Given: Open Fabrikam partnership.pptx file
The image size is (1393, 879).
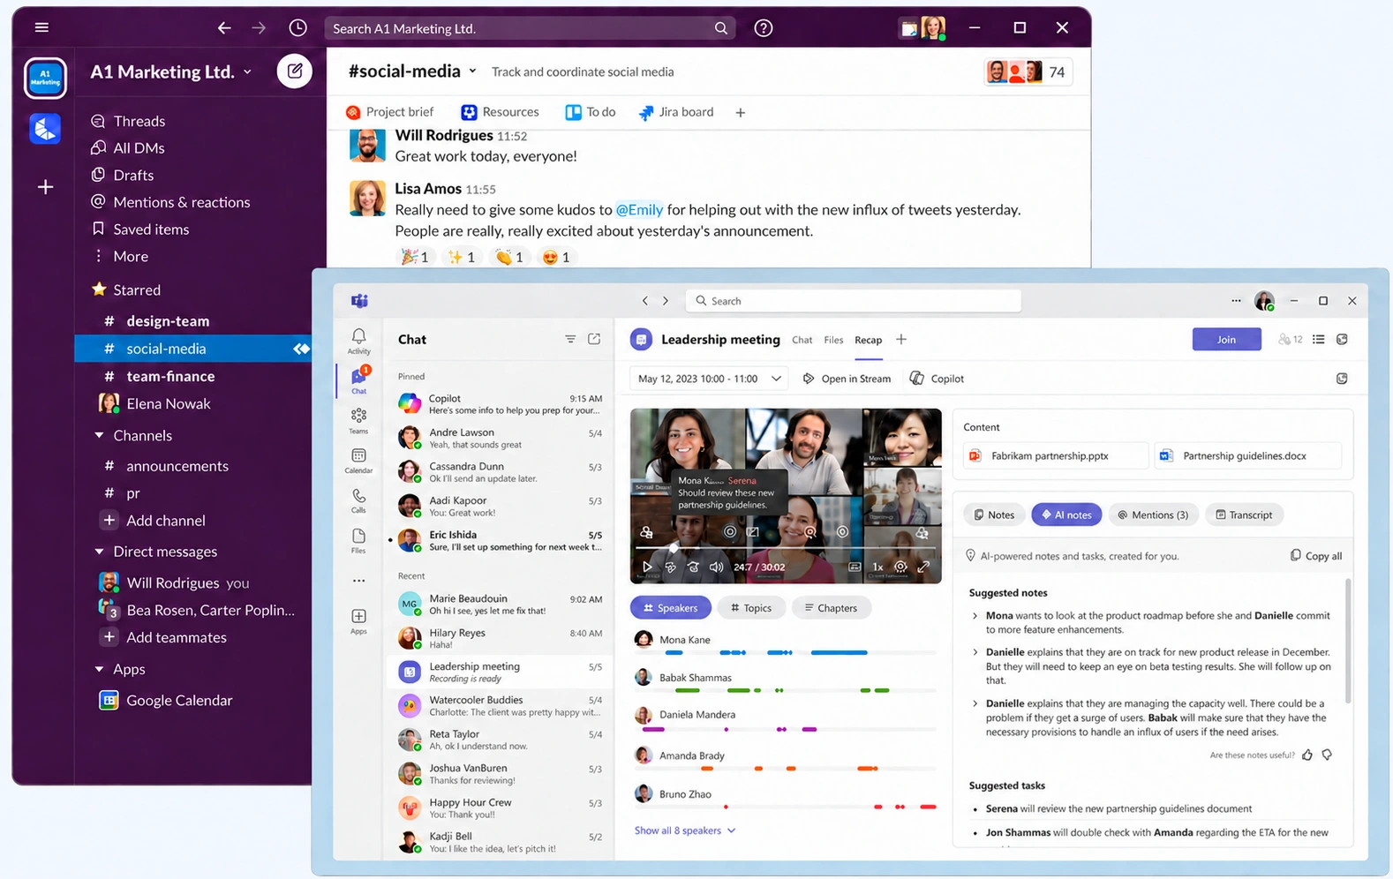Looking at the screenshot, I should tap(1056, 455).
